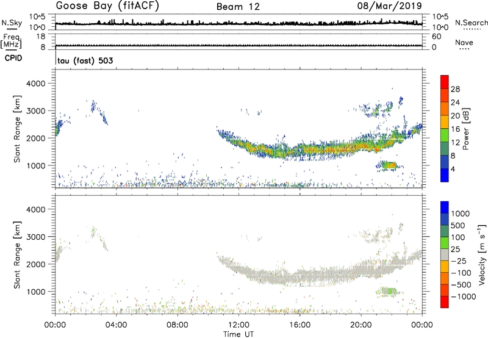Click the N.Sky noise trace in the top strip
The image size is (488, 338).
(239, 23)
